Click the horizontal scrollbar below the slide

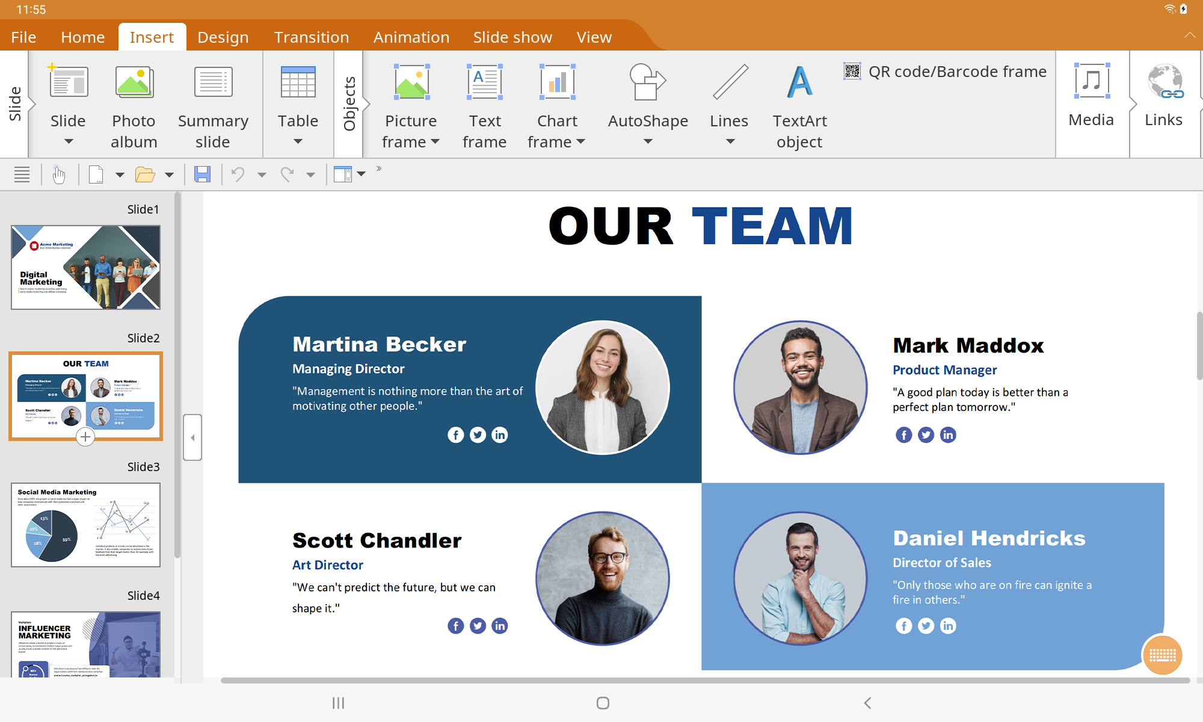pos(705,680)
